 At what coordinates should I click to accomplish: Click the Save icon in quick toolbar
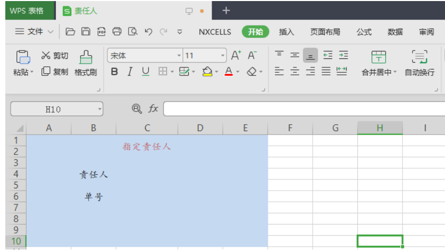pos(86,32)
